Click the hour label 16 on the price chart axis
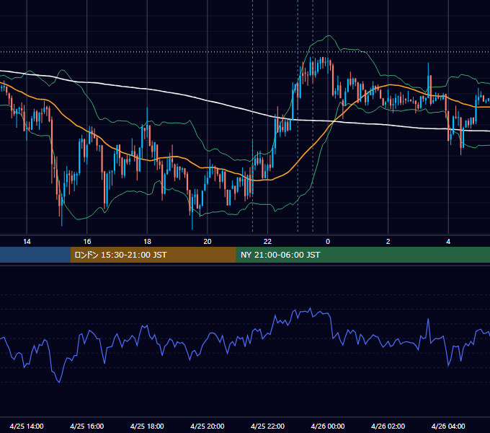Screen dimensions: 490x433 pos(87,242)
